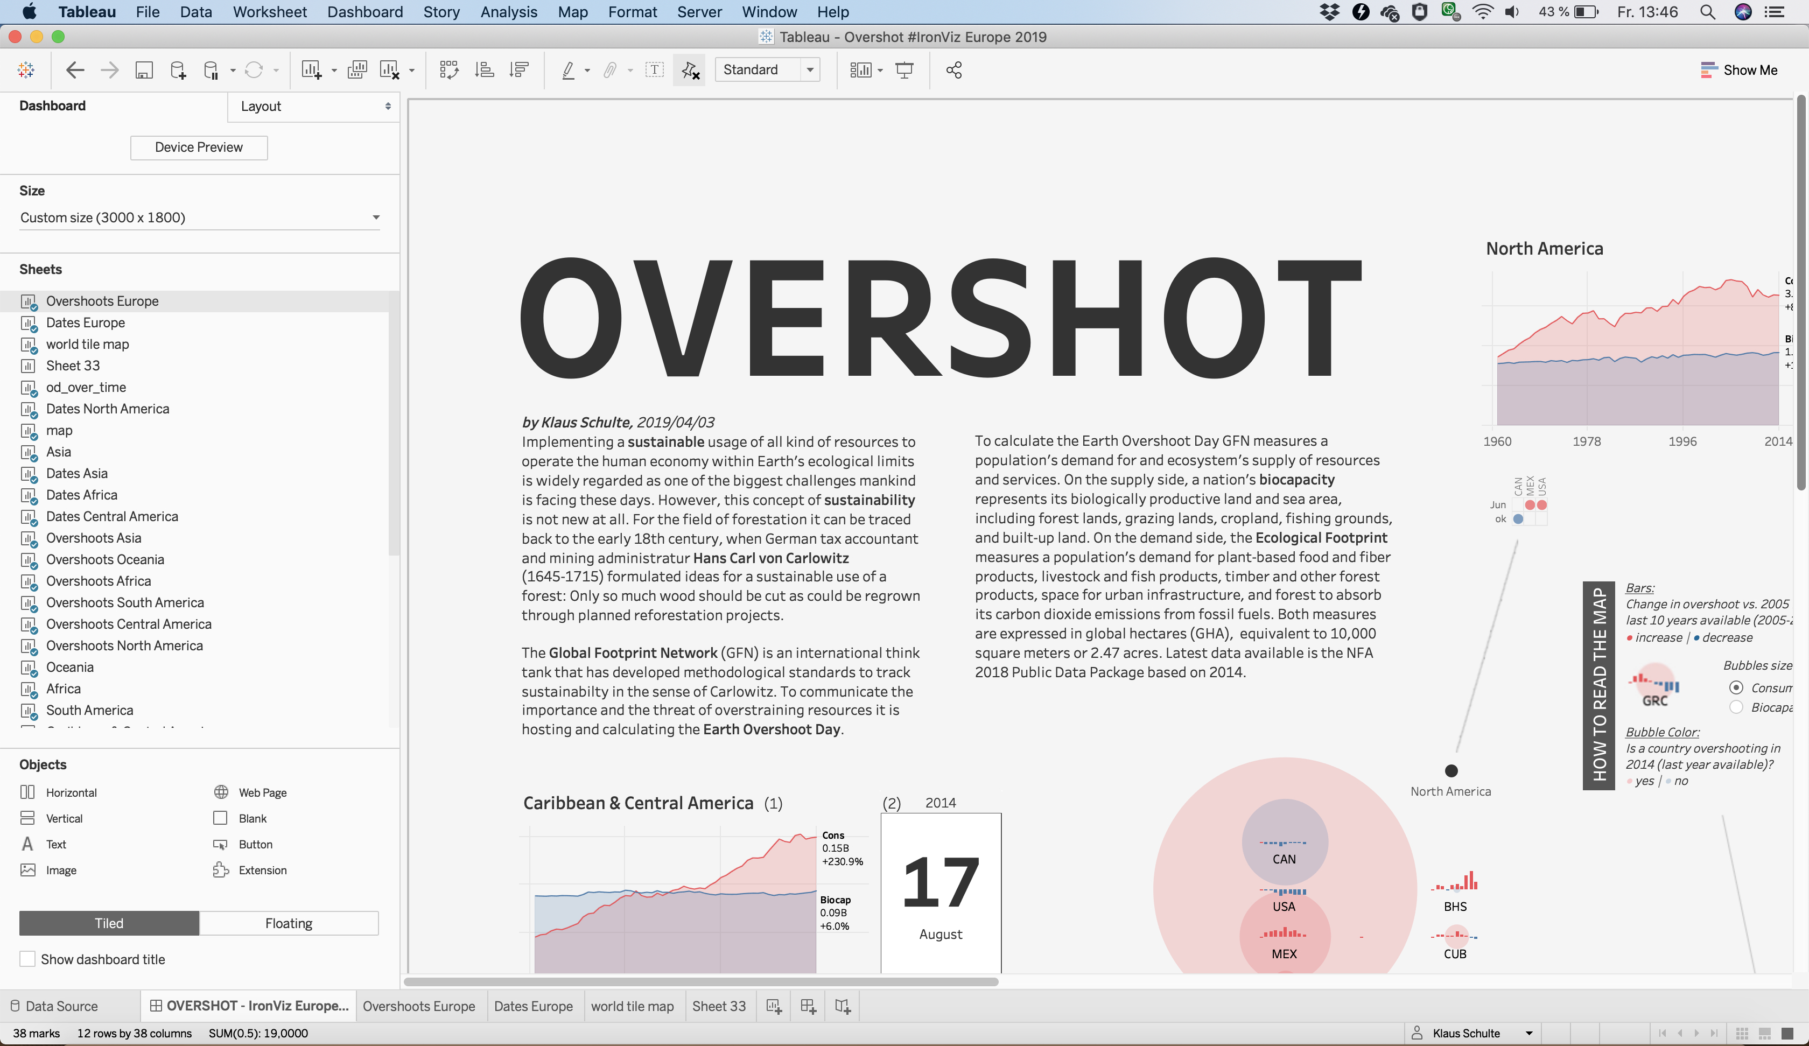Click the New Data Source icon
Screen dimensions: 1809x1046
177,69
